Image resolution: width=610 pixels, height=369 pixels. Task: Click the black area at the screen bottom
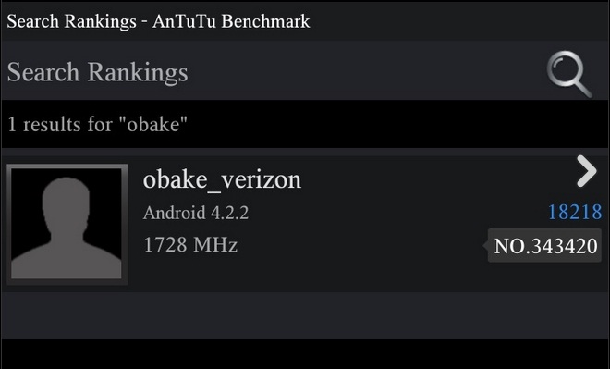point(305,354)
